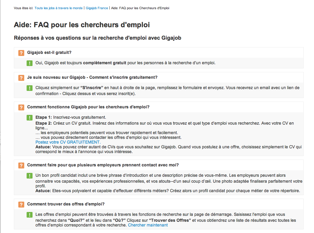Expand the question 'Comment s'inscrire gratuitement?'

92,77
